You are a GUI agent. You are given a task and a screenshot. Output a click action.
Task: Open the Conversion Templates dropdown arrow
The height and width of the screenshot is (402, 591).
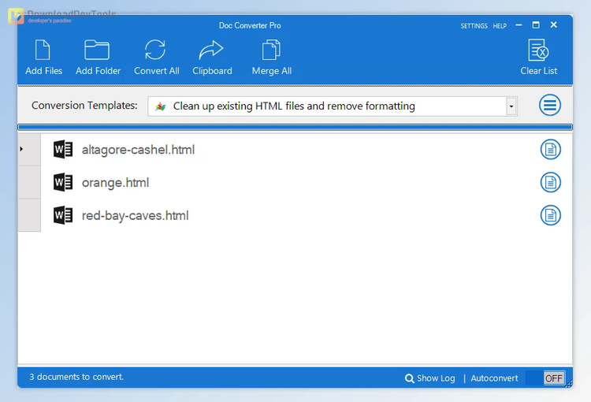pos(511,106)
